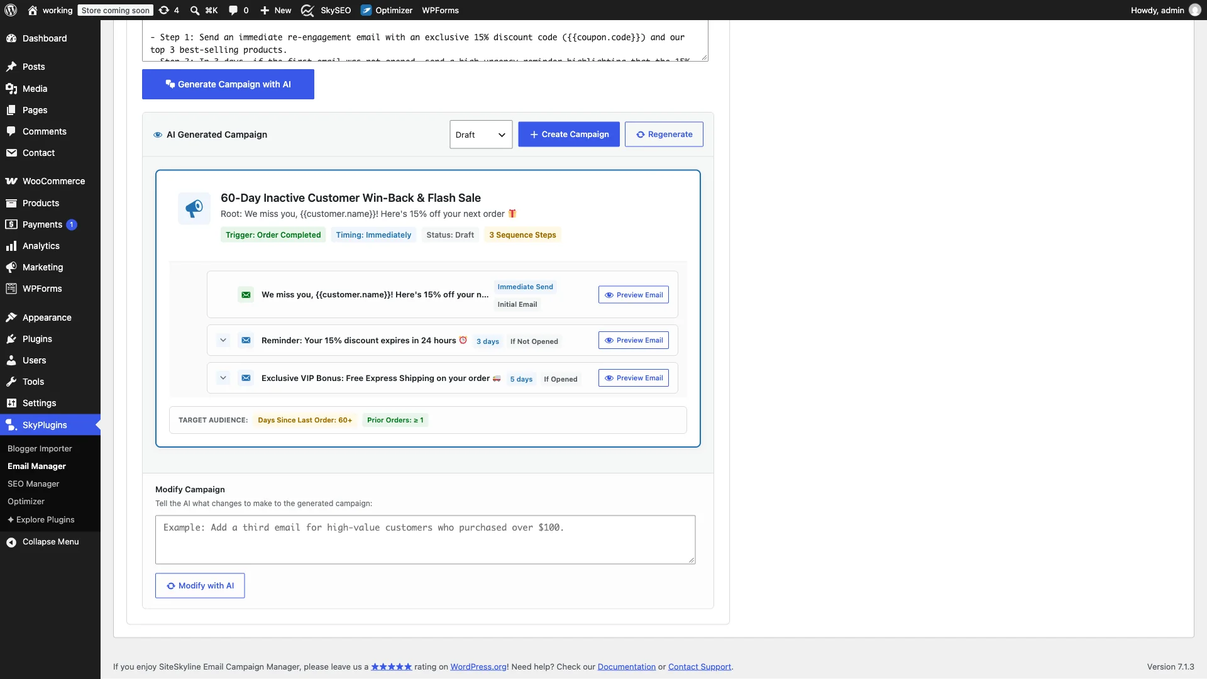Click the Modify Campaign text area
This screenshot has height=679, width=1207.
[425, 539]
